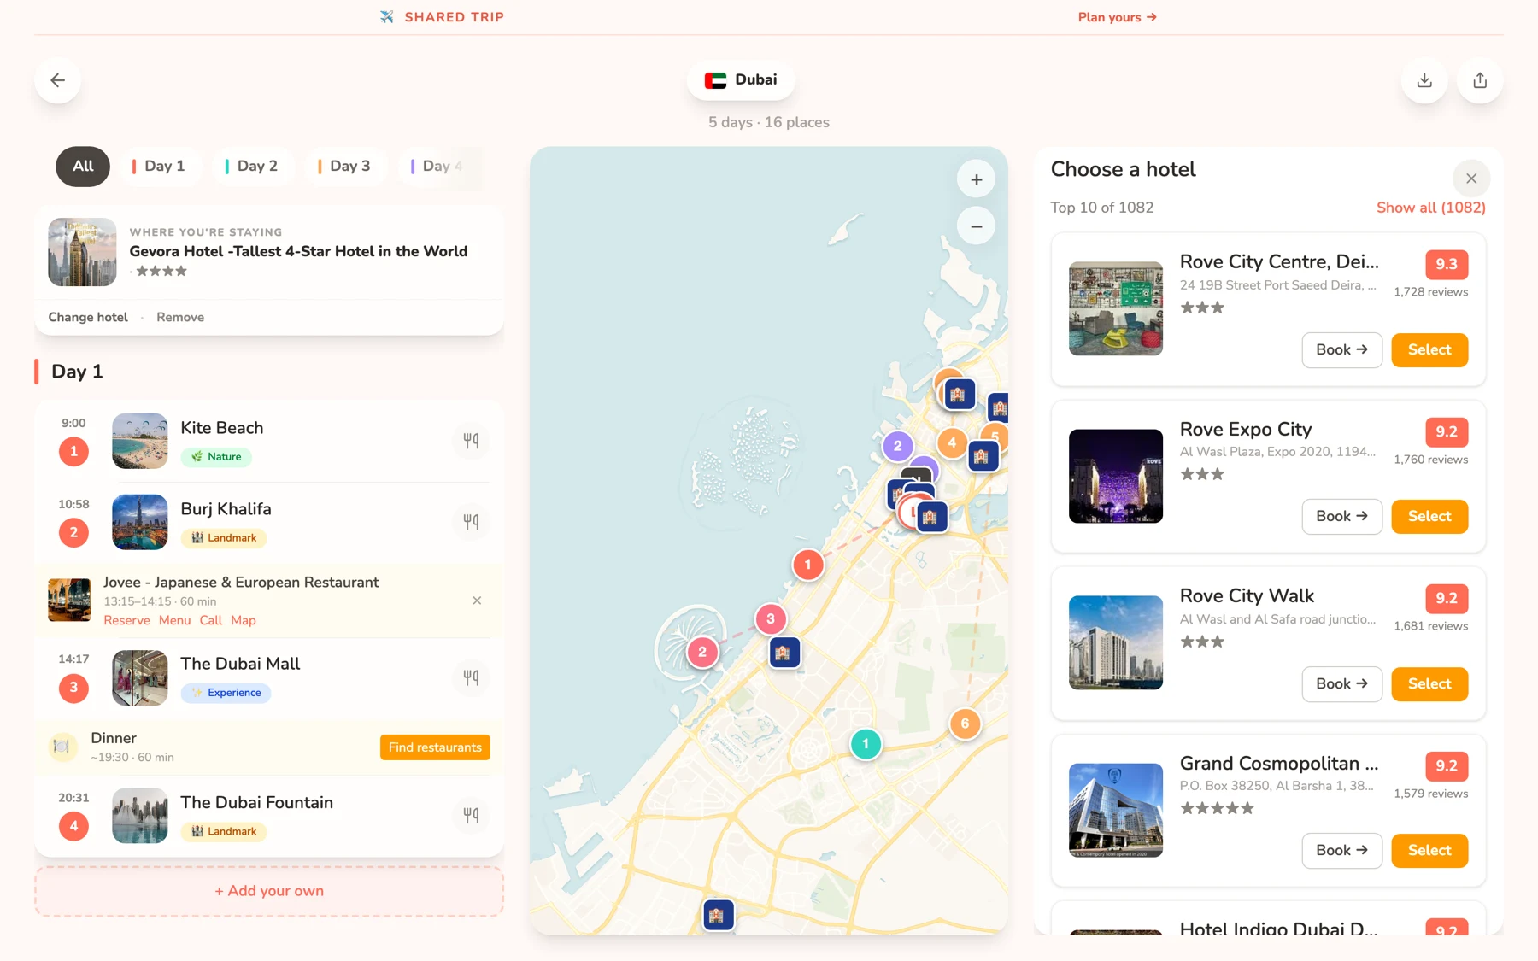This screenshot has width=1538, height=961.
Task: Zoom out on the map
Action: pos(976,226)
